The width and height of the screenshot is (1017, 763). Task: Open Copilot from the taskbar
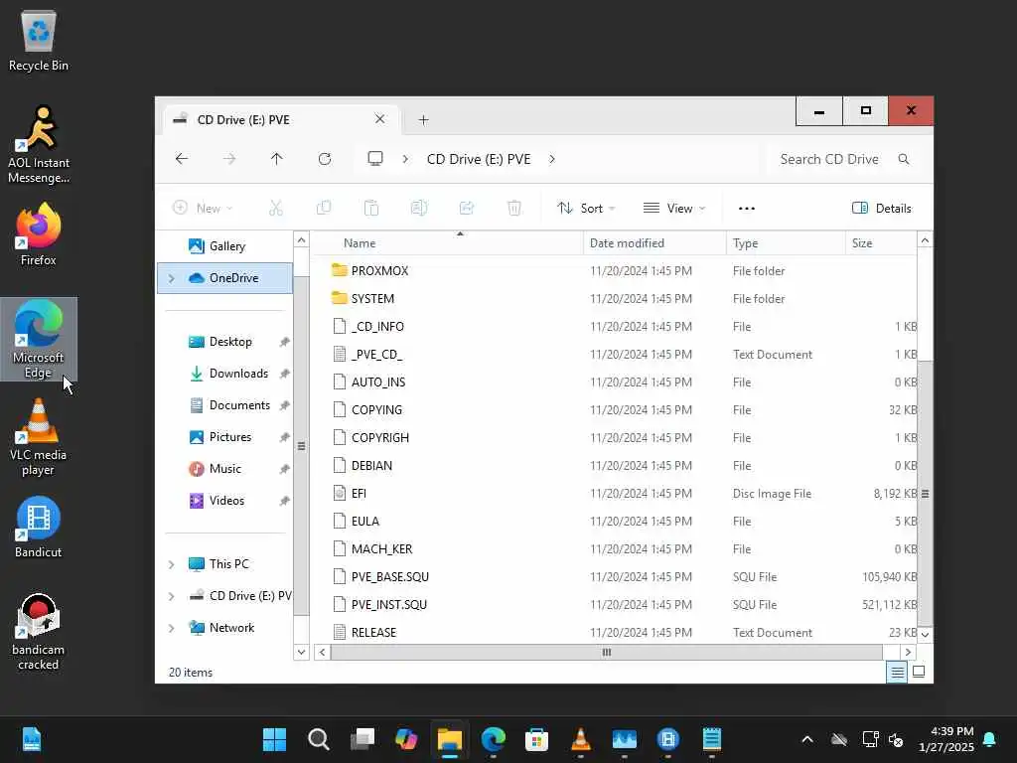point(406,739)
